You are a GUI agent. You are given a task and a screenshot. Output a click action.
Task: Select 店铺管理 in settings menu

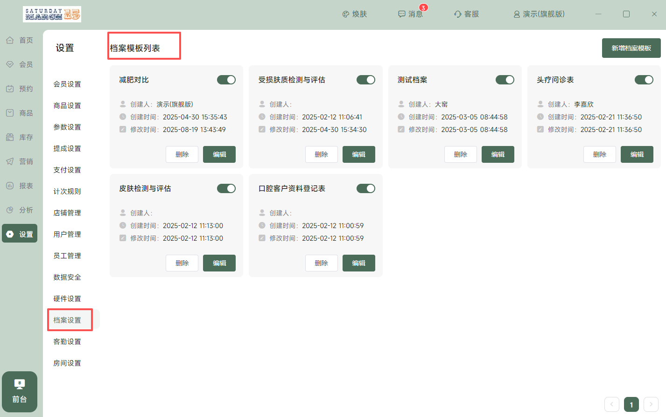click(x=67, y=213)
